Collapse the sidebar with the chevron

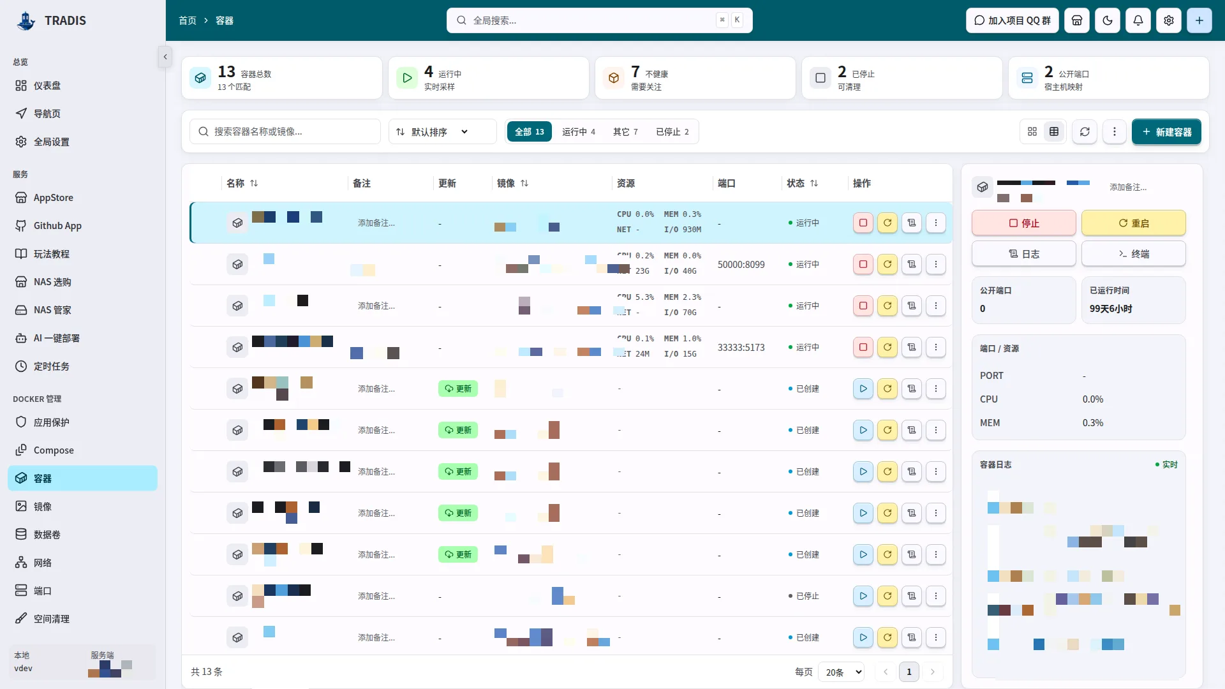pos(165,57)
